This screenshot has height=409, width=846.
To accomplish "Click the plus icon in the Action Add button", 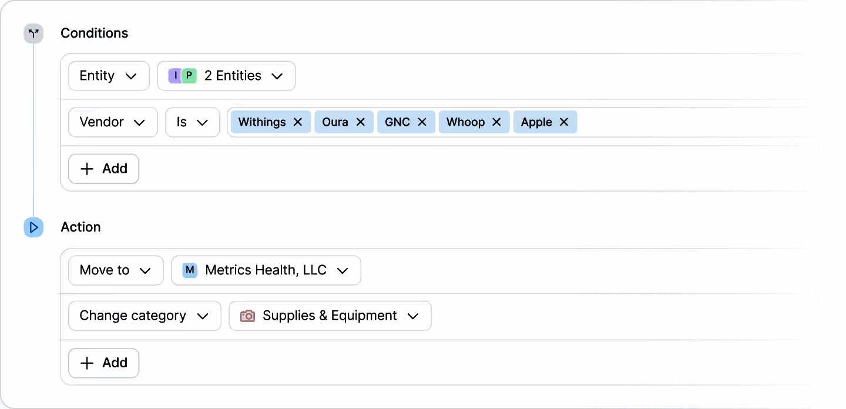I will (87, 363).
